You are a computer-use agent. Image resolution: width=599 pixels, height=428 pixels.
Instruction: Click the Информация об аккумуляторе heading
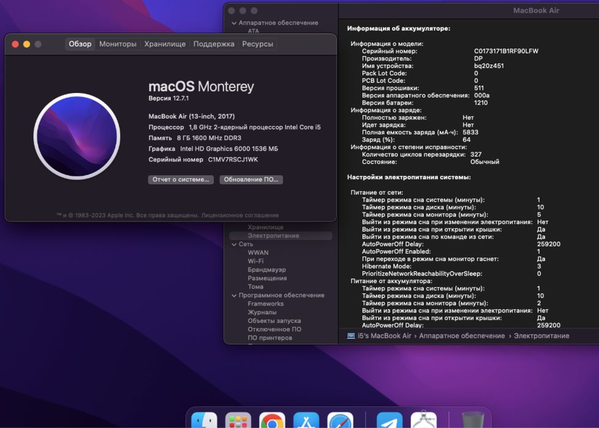[x=399, y=28]
